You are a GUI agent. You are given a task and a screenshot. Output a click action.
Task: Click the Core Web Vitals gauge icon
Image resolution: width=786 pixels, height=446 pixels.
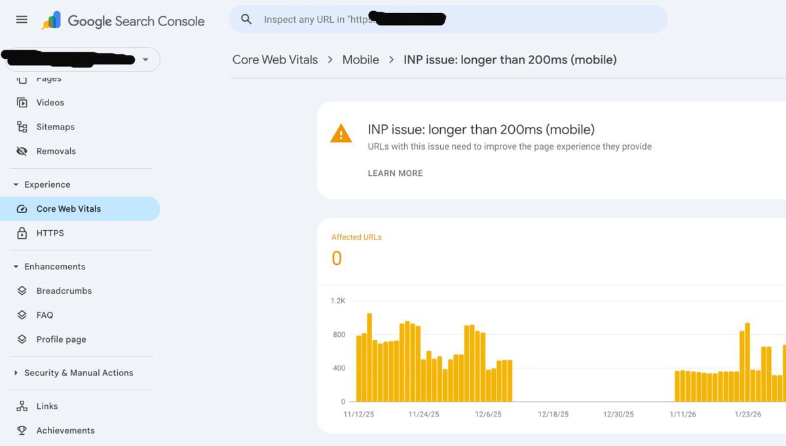click(x=22, y=209)
